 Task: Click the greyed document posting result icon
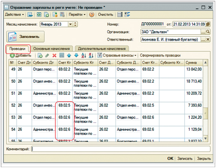click(x=62, y=15)
